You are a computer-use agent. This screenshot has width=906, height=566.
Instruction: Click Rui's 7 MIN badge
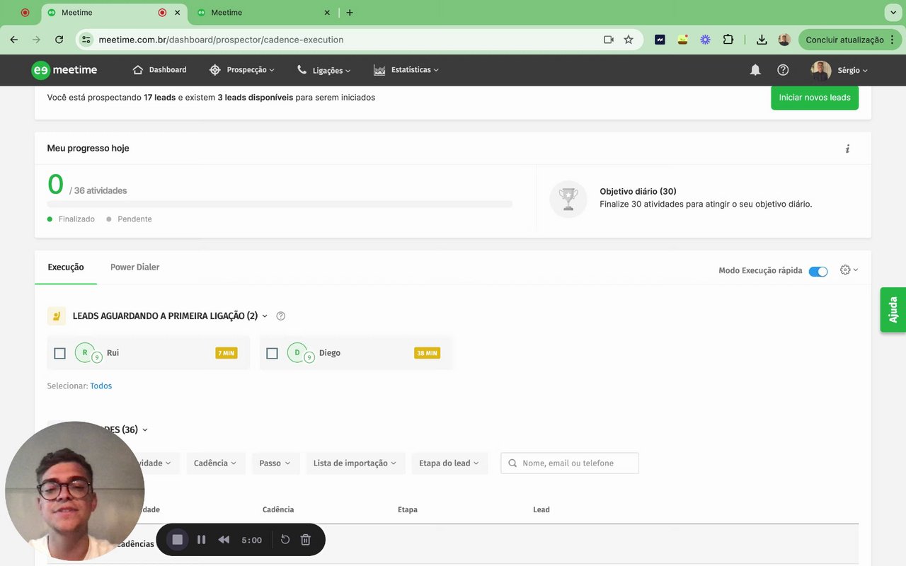pos(226,353)
